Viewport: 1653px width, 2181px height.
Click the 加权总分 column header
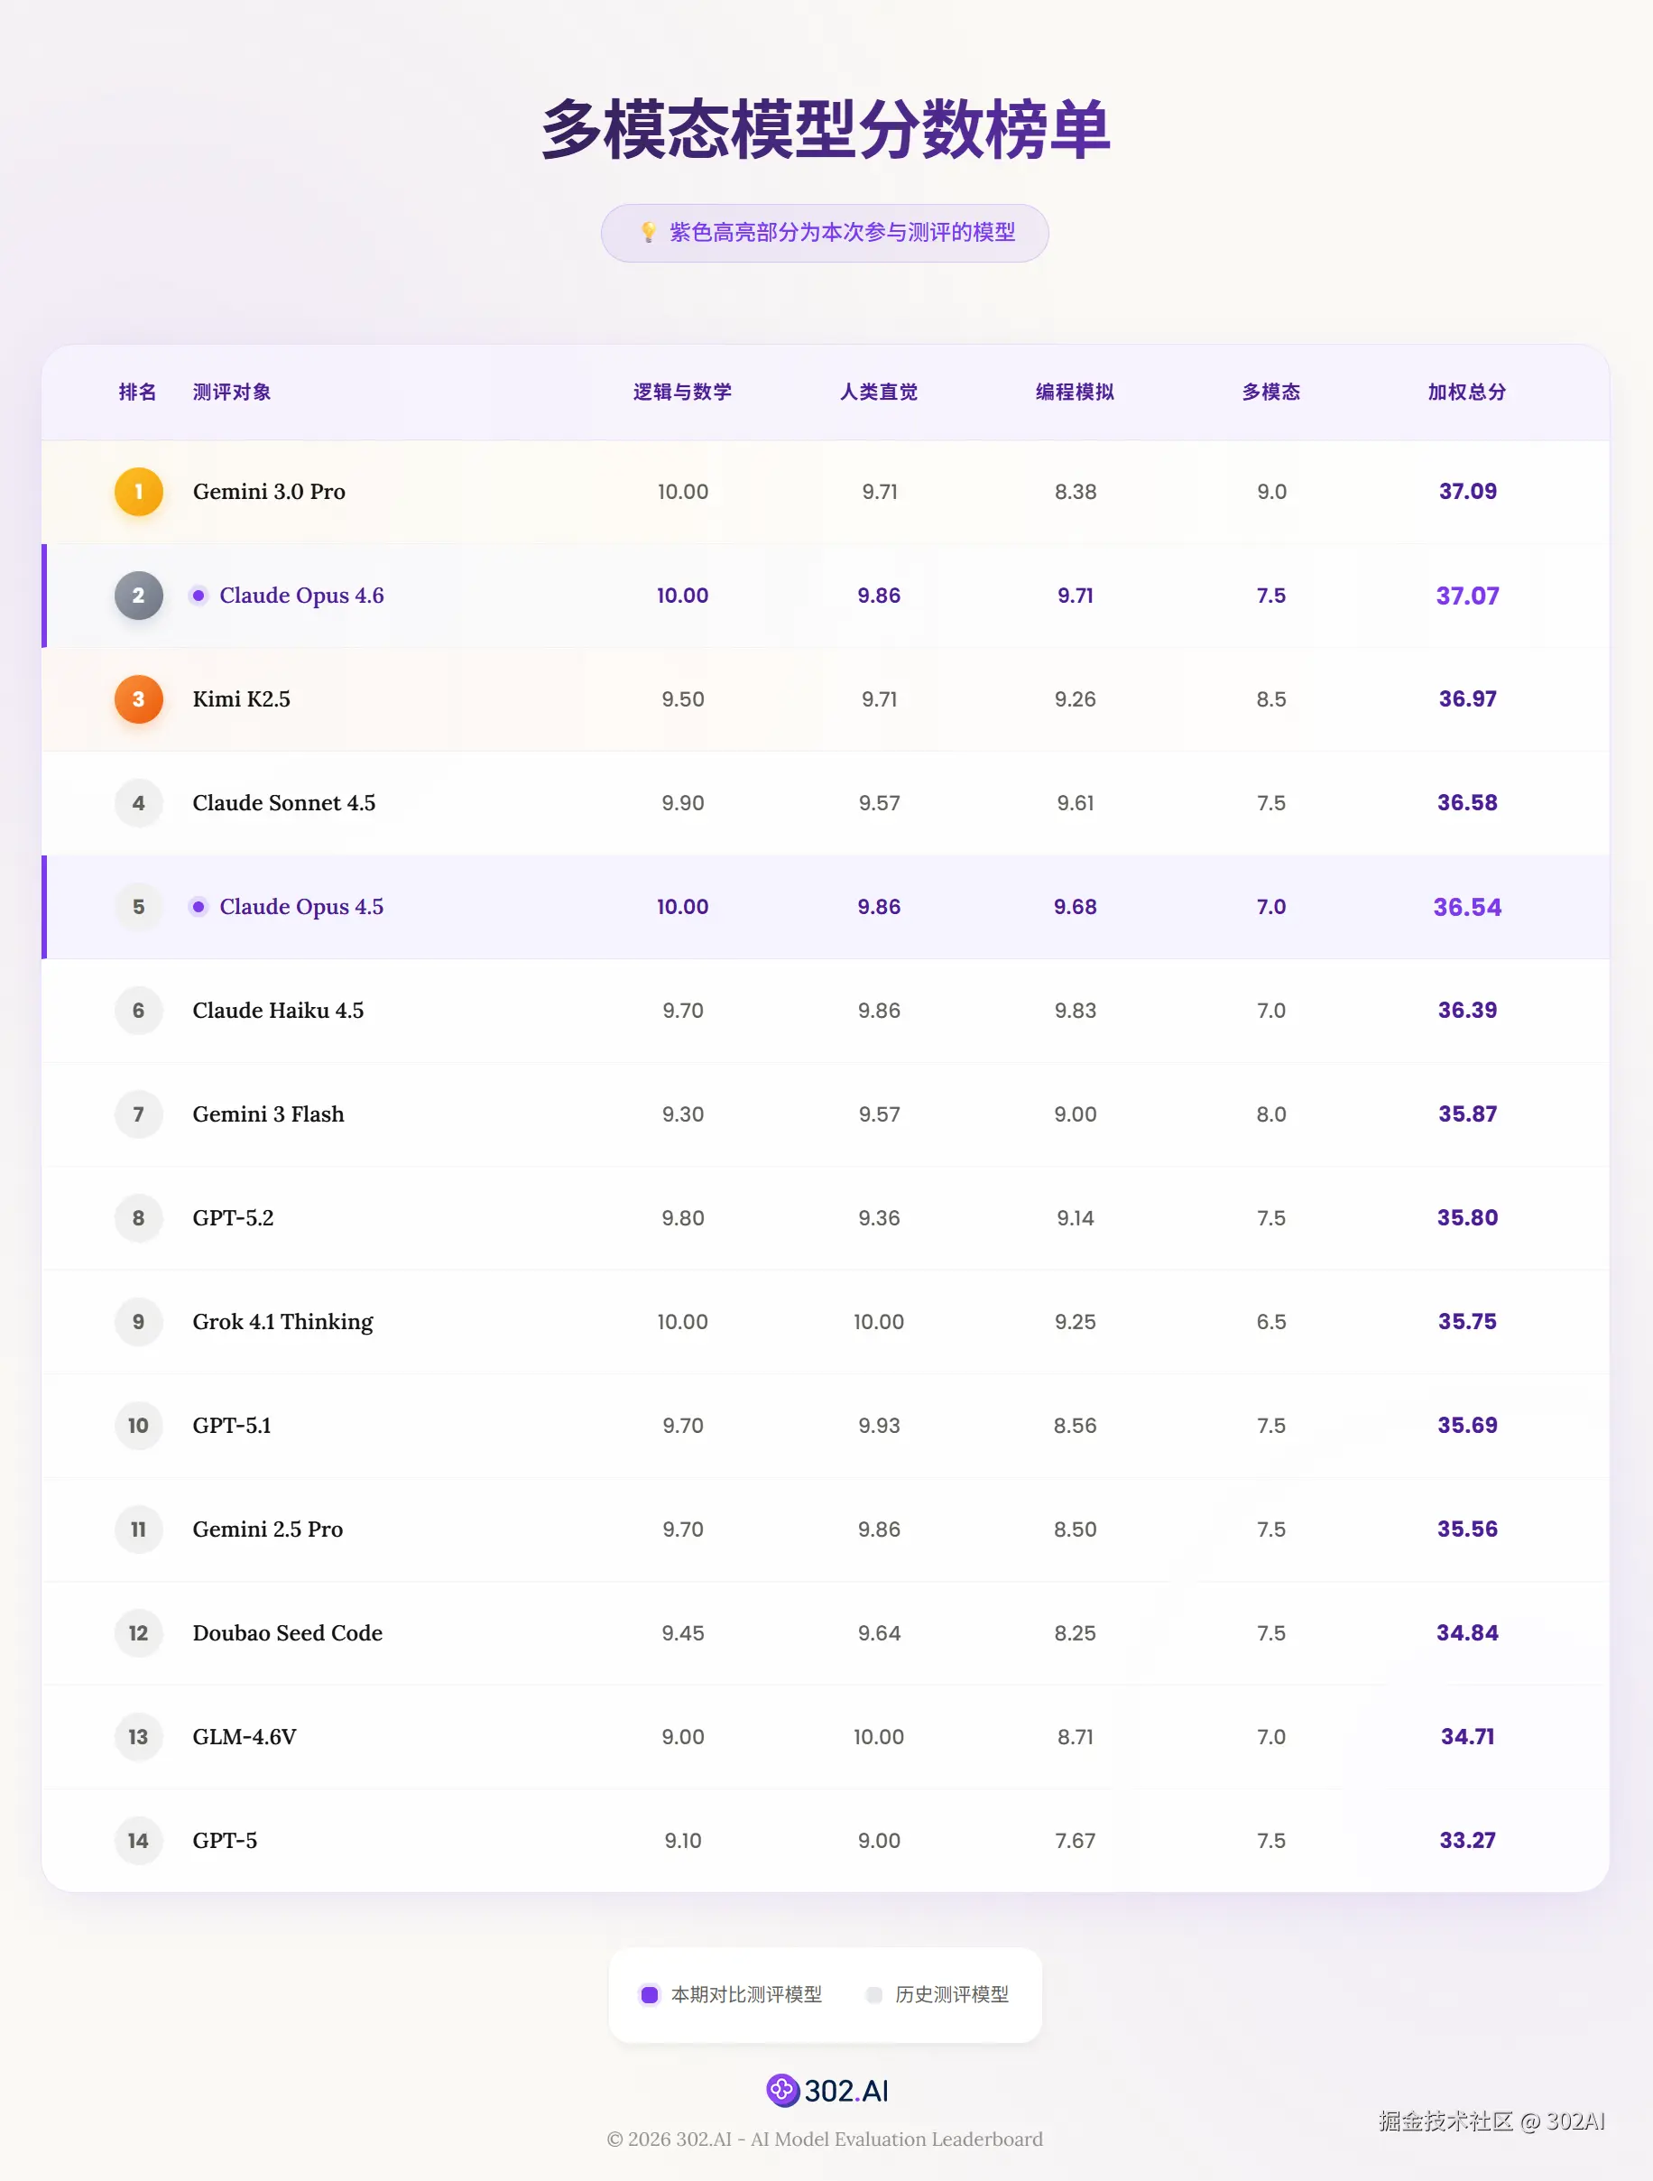point(1467,392)
